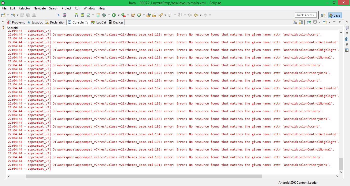Click the Run External Tools icon
Image resolution: width=350 pixels, height=186 pixels.
123,15
